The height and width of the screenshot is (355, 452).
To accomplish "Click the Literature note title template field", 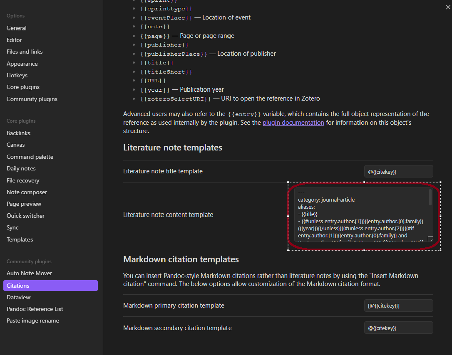I will click(398, 171).
